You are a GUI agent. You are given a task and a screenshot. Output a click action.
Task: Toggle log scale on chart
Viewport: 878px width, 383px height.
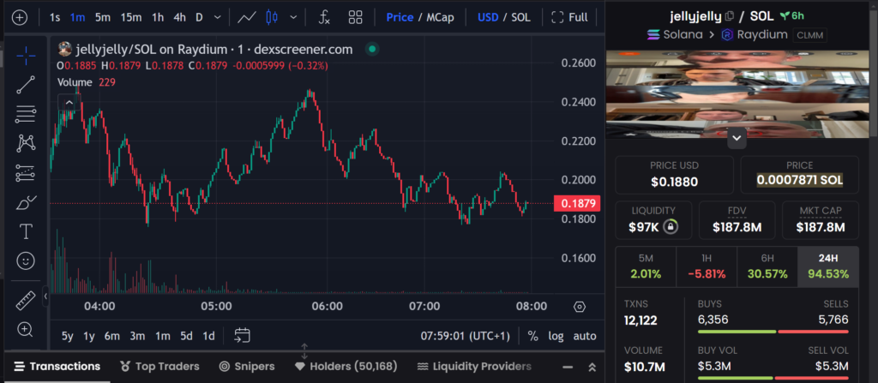(x=556, y=336)
